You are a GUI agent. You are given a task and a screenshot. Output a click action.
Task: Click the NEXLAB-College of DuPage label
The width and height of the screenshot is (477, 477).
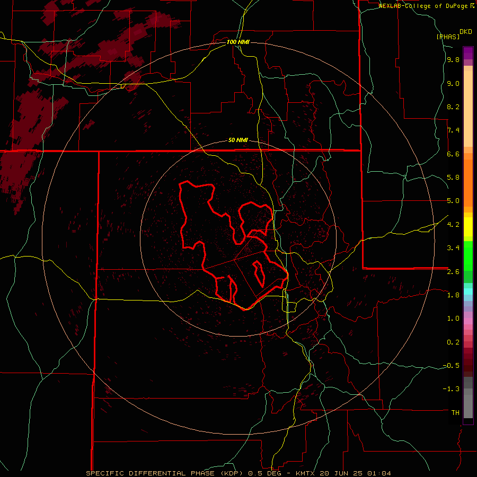424,6
